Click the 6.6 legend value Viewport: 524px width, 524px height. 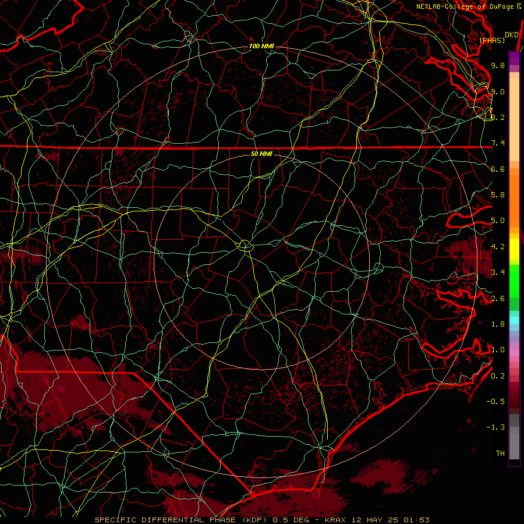pos(498,169)
